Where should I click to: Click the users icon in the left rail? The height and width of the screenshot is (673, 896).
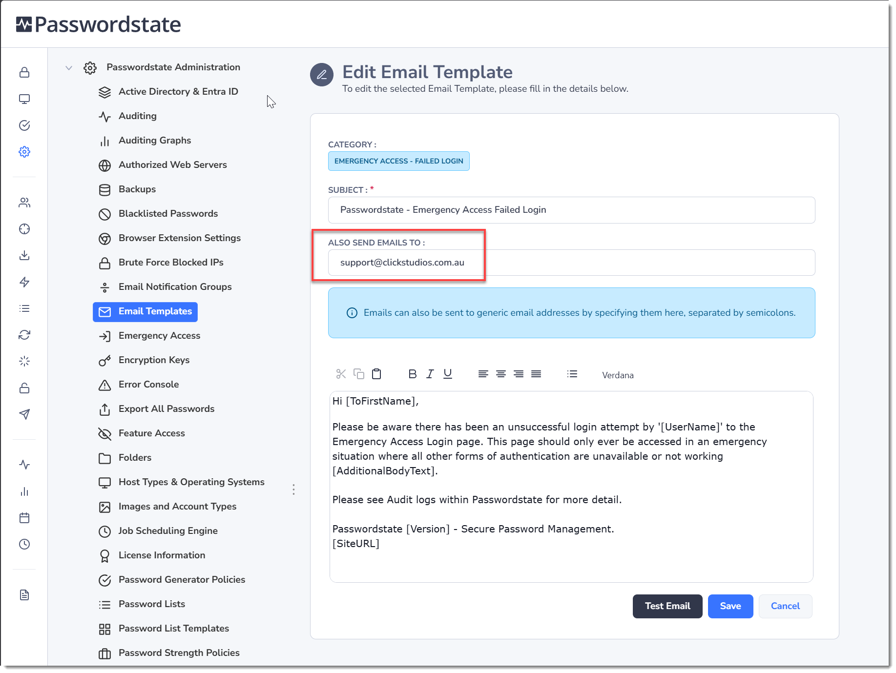[24, 203]
